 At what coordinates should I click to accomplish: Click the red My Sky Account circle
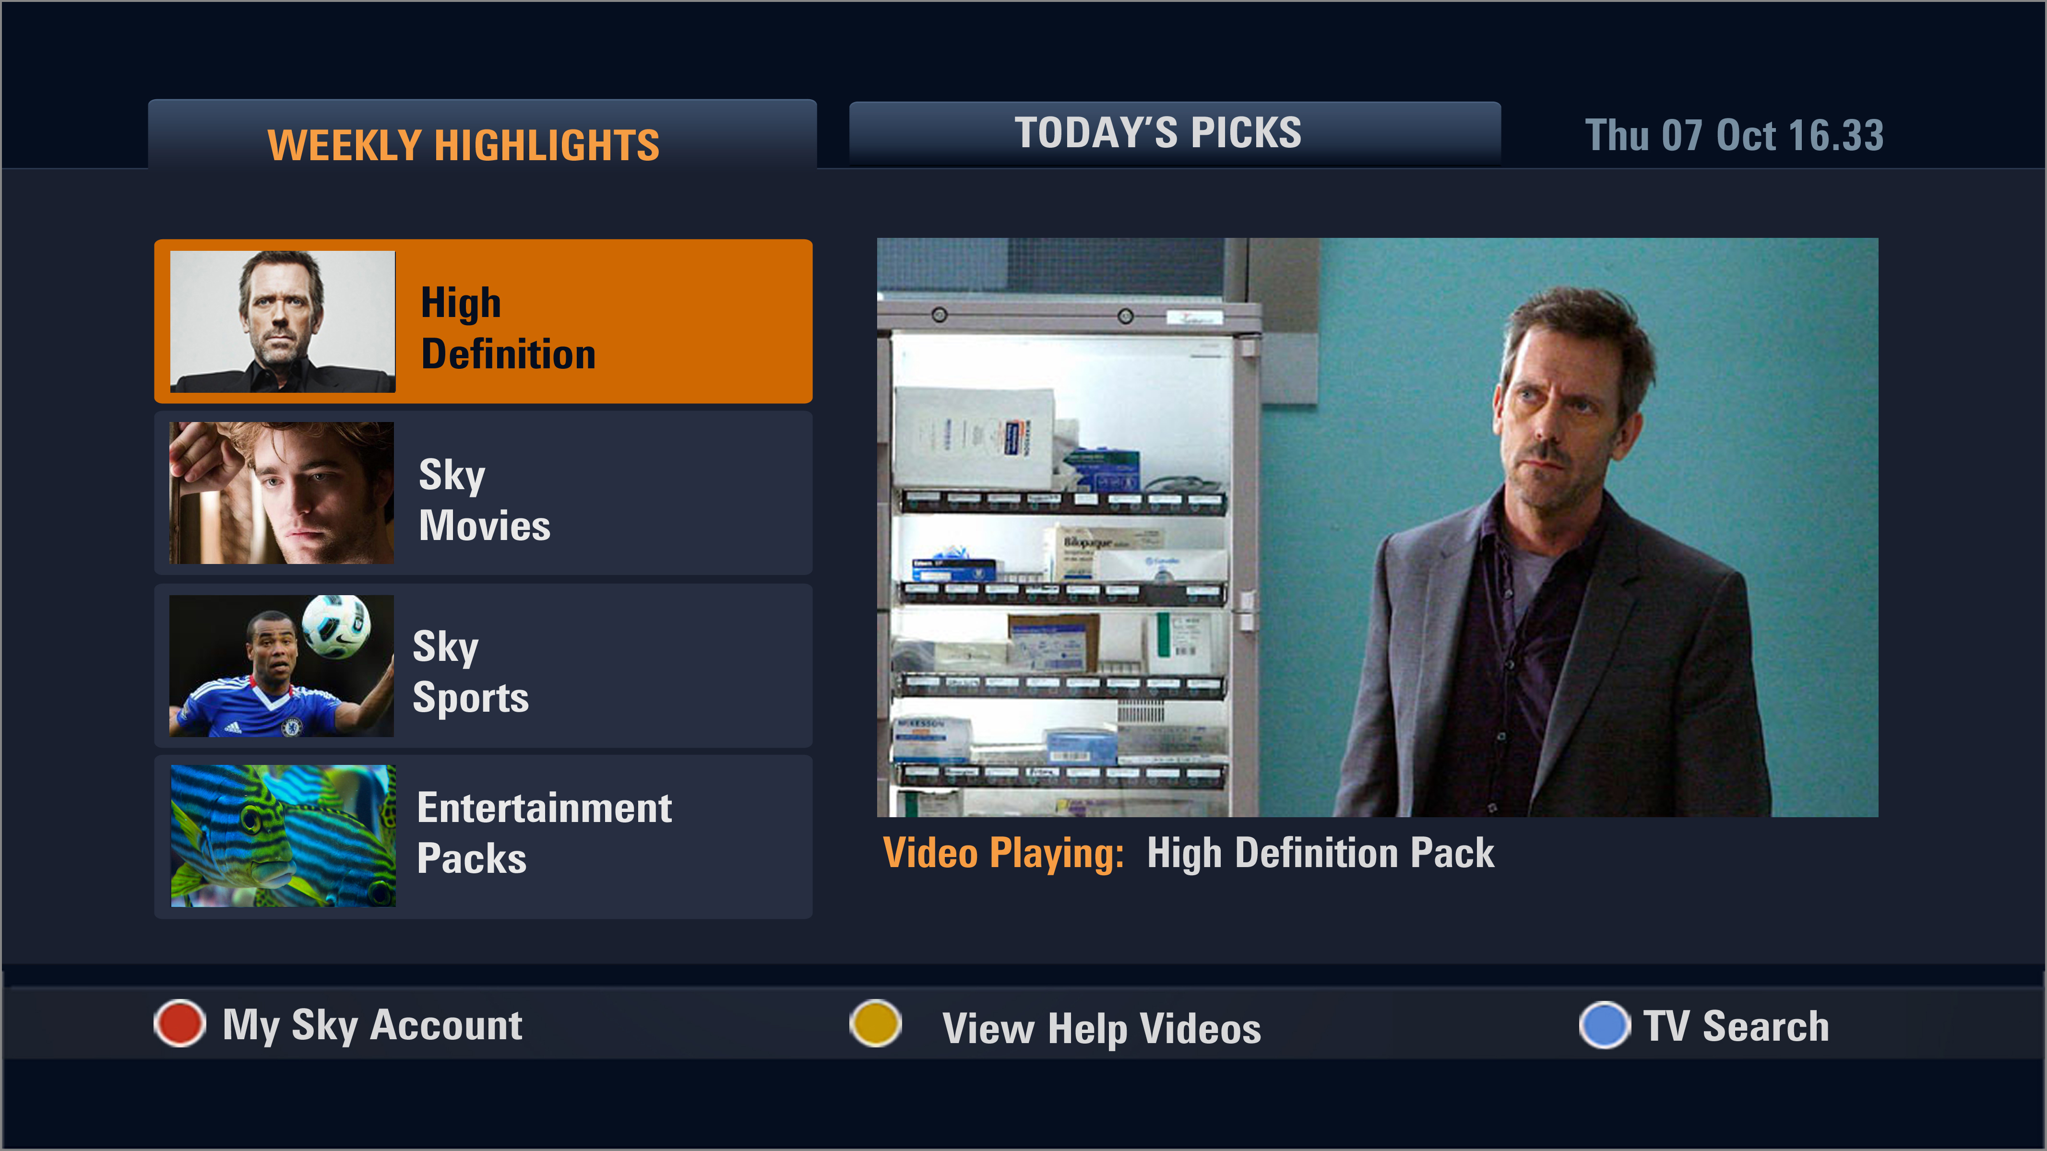(x=179, y=1023)
